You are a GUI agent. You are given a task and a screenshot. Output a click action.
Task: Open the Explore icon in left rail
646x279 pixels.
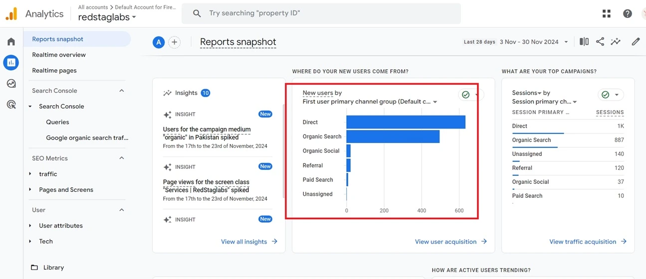tap(11, 84)
